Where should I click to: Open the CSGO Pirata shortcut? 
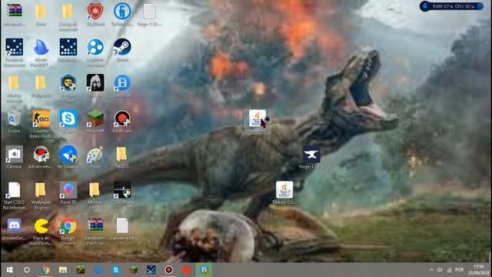click(122, 190)
